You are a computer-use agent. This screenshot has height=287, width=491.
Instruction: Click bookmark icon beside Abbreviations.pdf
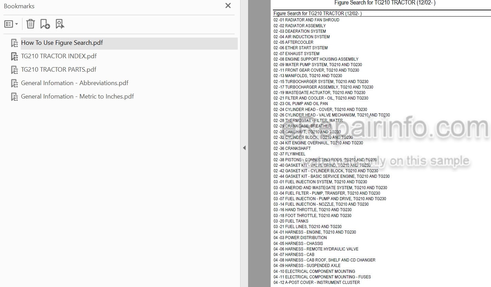point(14,83)
